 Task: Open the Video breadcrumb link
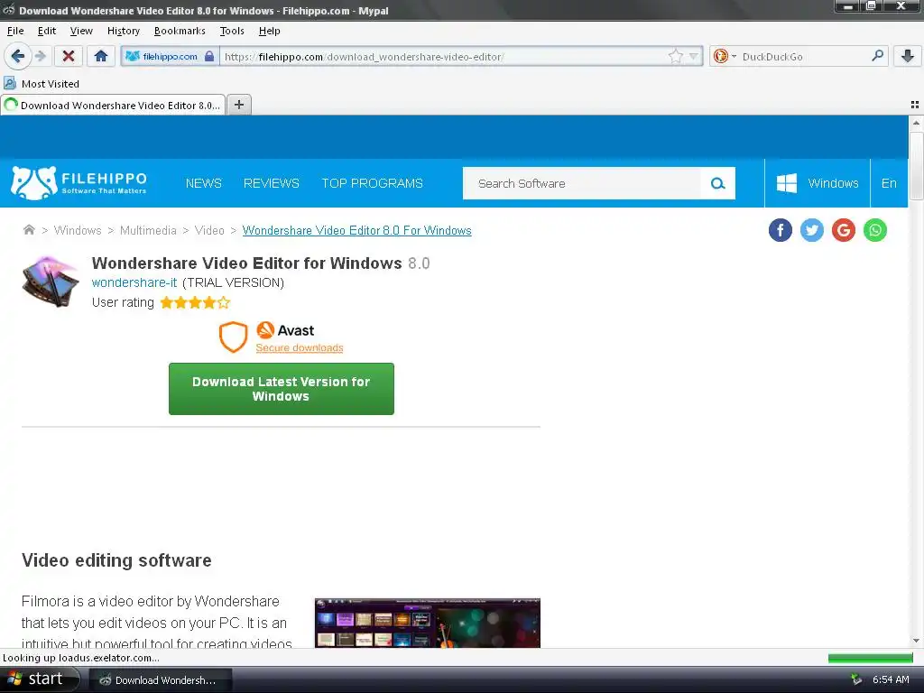pos(209,230)
